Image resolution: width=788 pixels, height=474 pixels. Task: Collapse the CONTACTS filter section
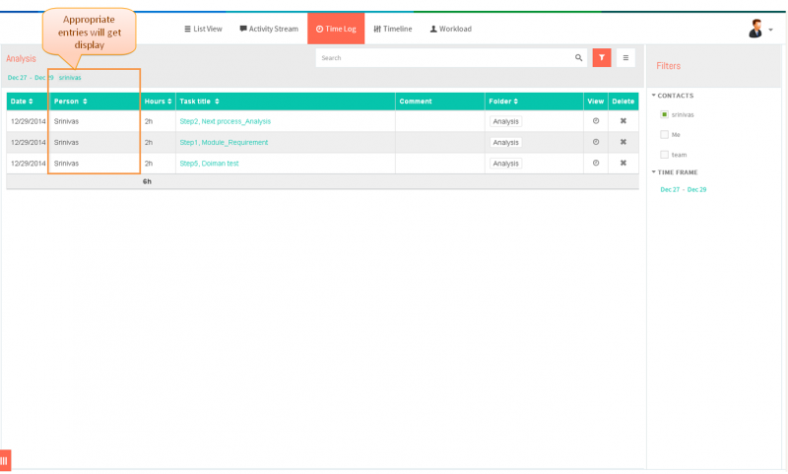673,96
